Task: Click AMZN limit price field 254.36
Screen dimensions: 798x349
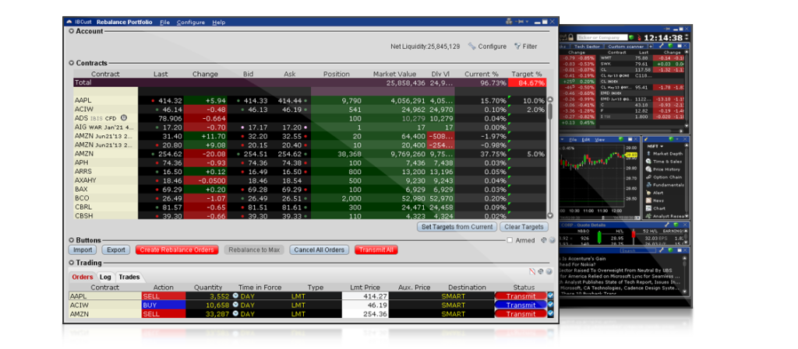Action: (365, 314)
